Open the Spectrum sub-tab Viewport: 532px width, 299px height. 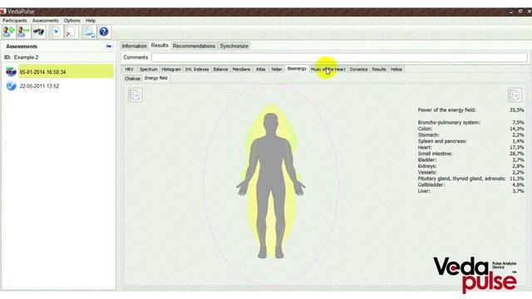click(148, 69)
